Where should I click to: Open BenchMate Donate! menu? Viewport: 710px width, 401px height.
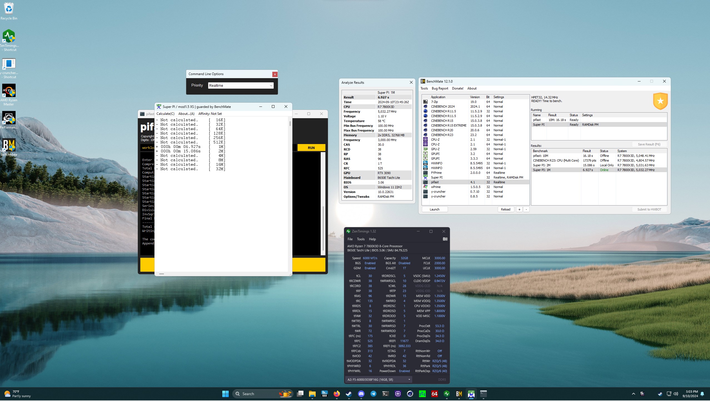point(458,88)
